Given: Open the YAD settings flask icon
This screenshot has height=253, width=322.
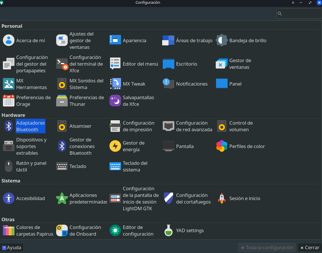Looking at the screenshot, I should (169, 230).
